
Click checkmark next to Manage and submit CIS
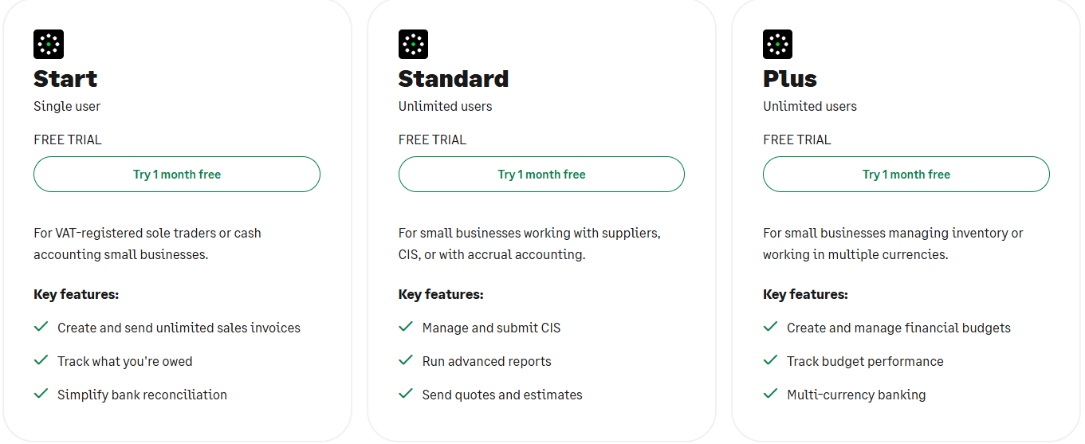(x=406, y=327)
